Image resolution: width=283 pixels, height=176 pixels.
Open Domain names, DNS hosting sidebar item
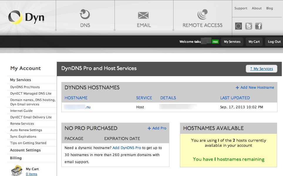(33, 102)
